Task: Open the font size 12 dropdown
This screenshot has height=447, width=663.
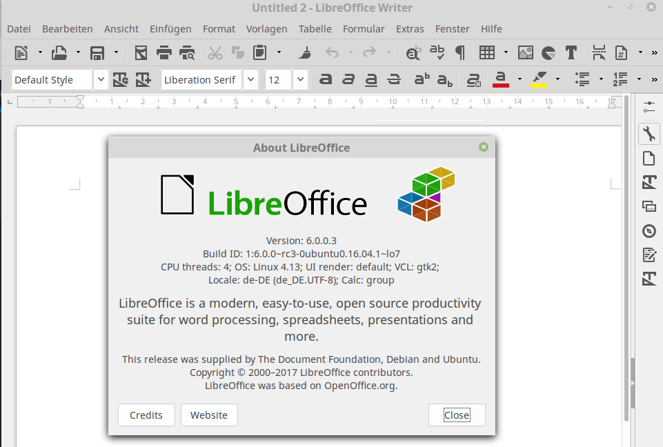Action: pos(300,79)
